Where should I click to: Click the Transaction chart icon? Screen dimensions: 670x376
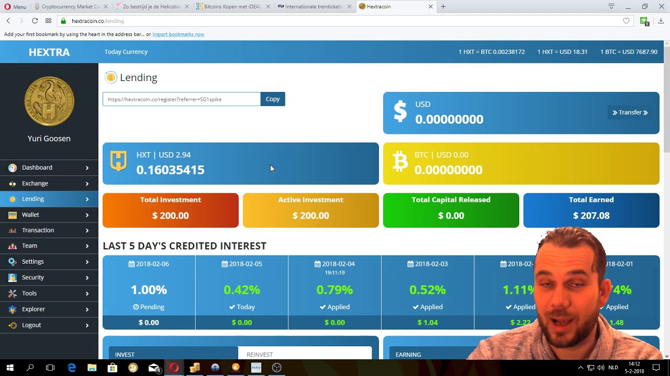(13, 230)
